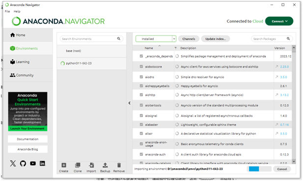Toggle the aiohttp package checkbox
The height and width of the screenshot is (181, 303).
point(141,95)
